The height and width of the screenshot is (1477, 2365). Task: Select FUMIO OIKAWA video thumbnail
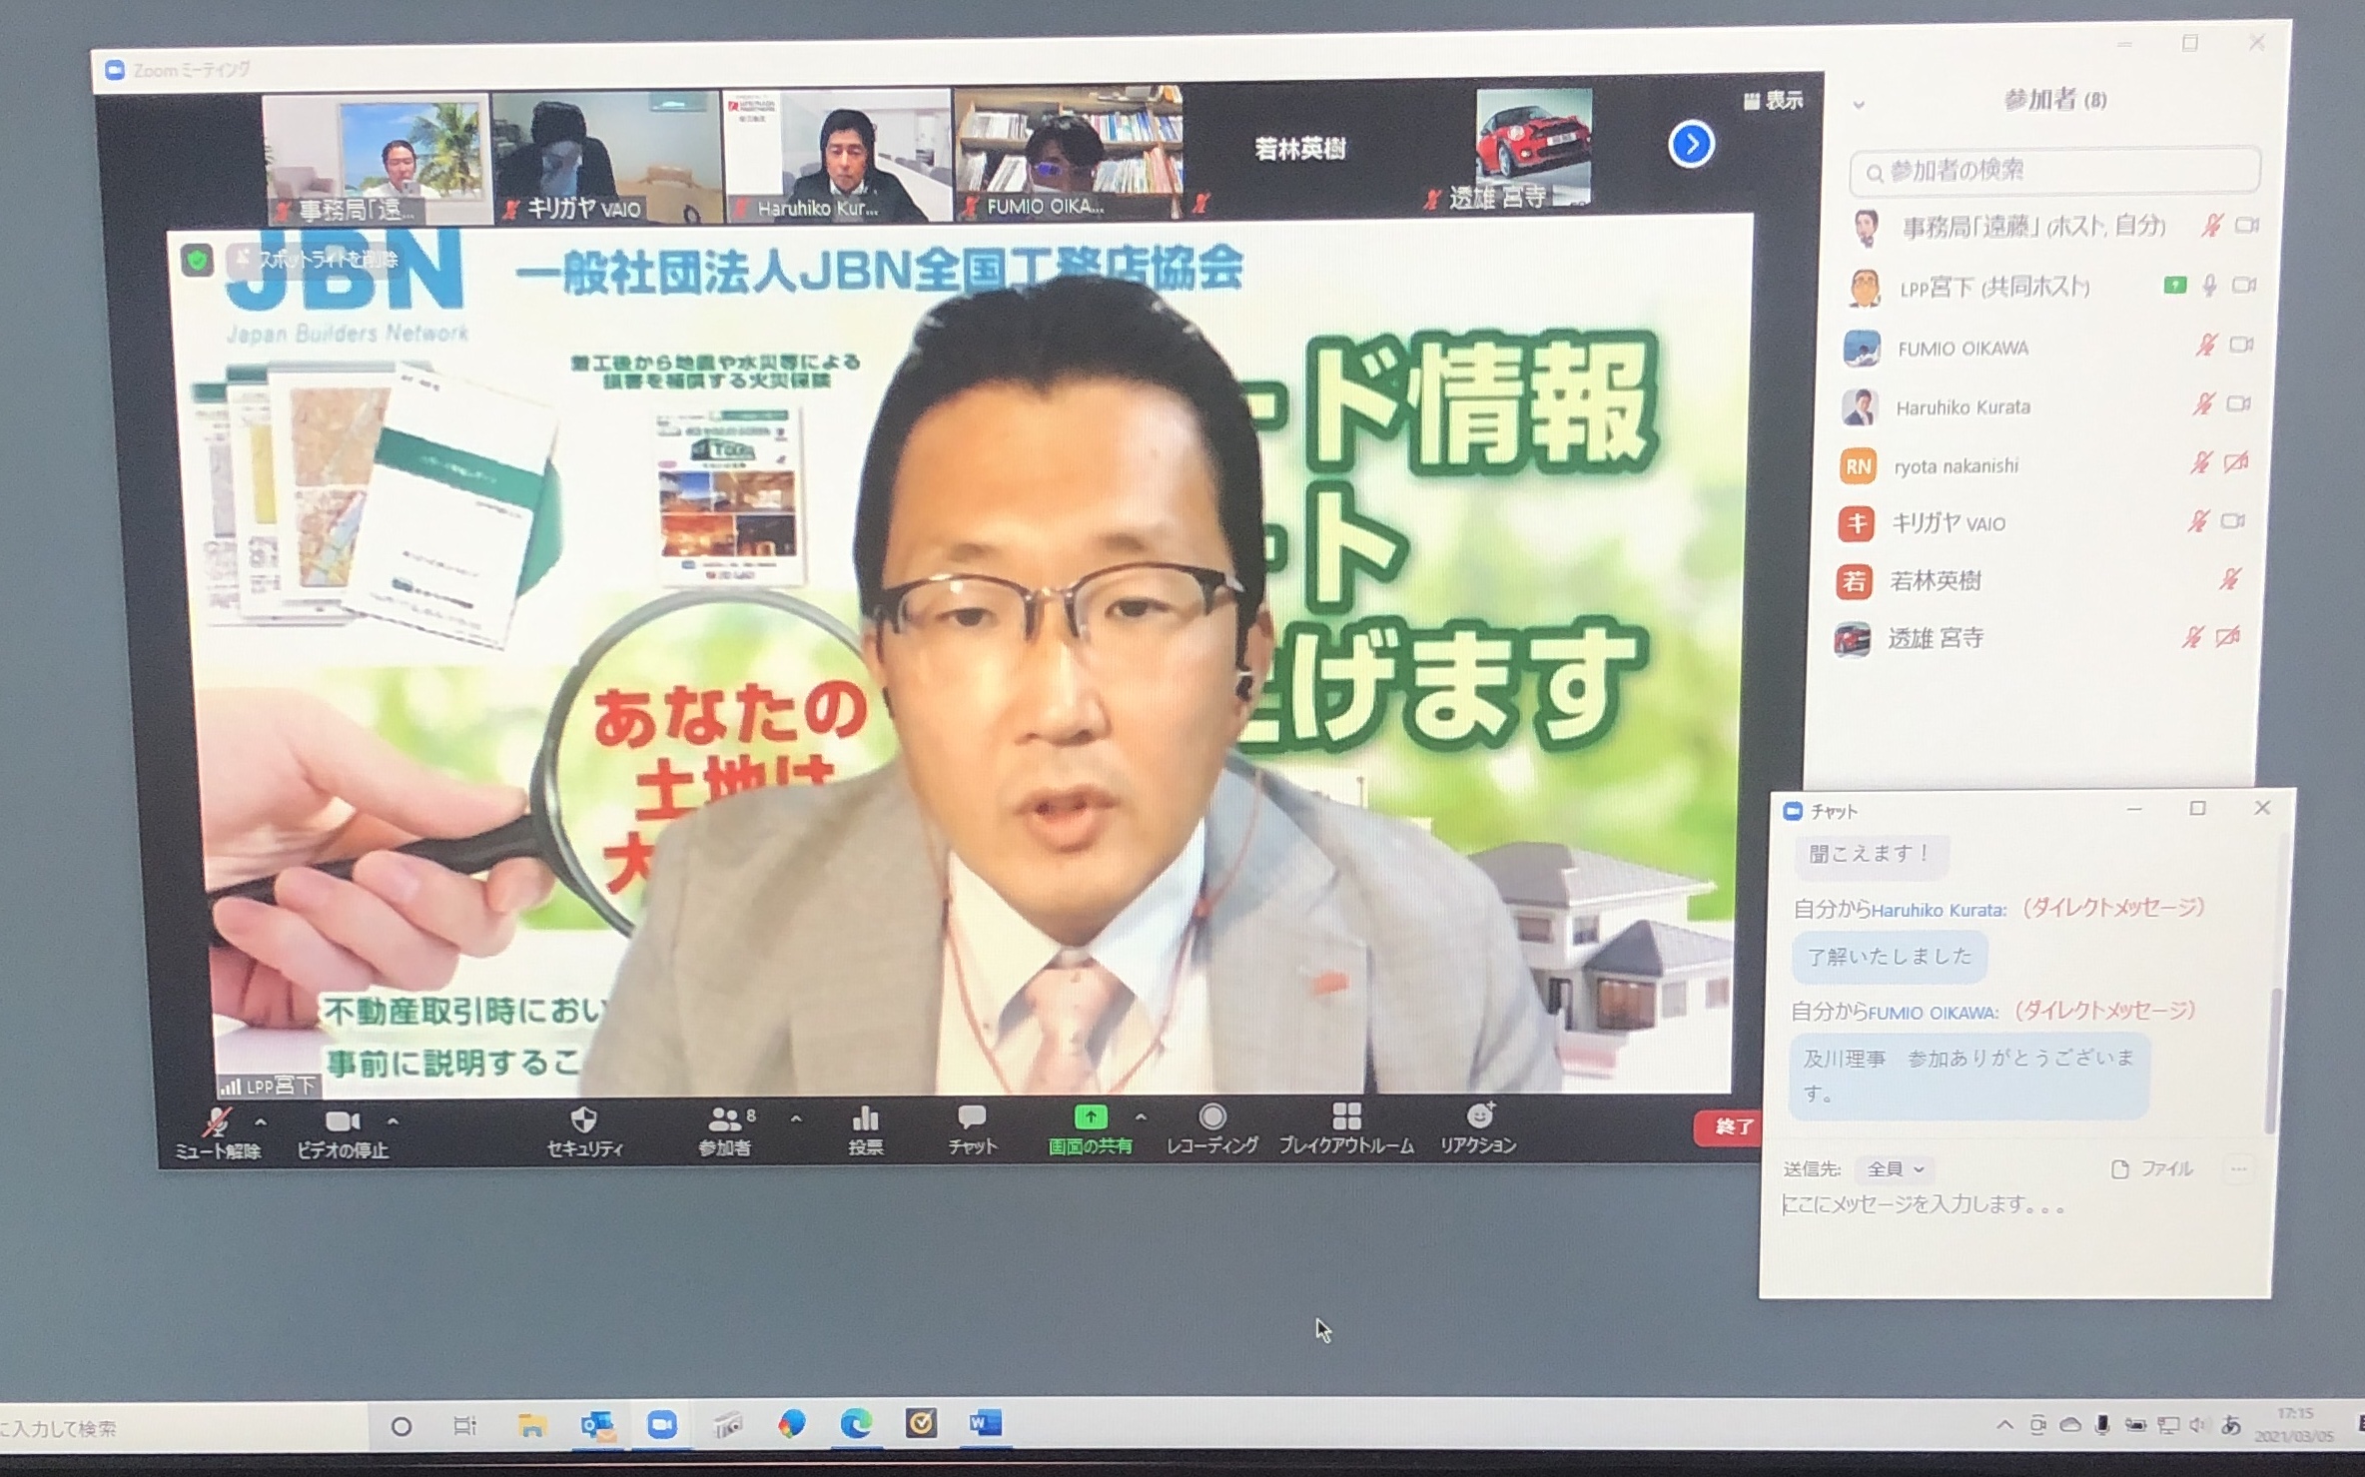coord(1069,153)
